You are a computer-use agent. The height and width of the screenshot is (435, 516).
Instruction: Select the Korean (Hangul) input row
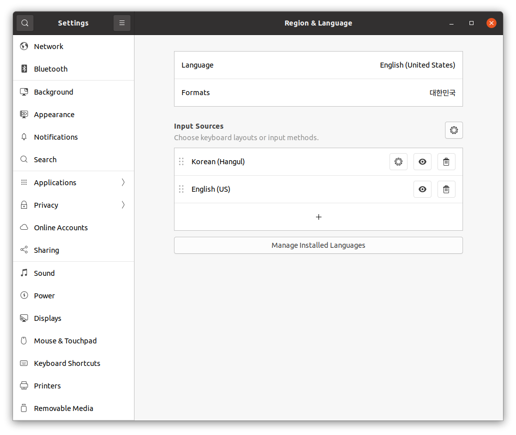tap(318, 162)
